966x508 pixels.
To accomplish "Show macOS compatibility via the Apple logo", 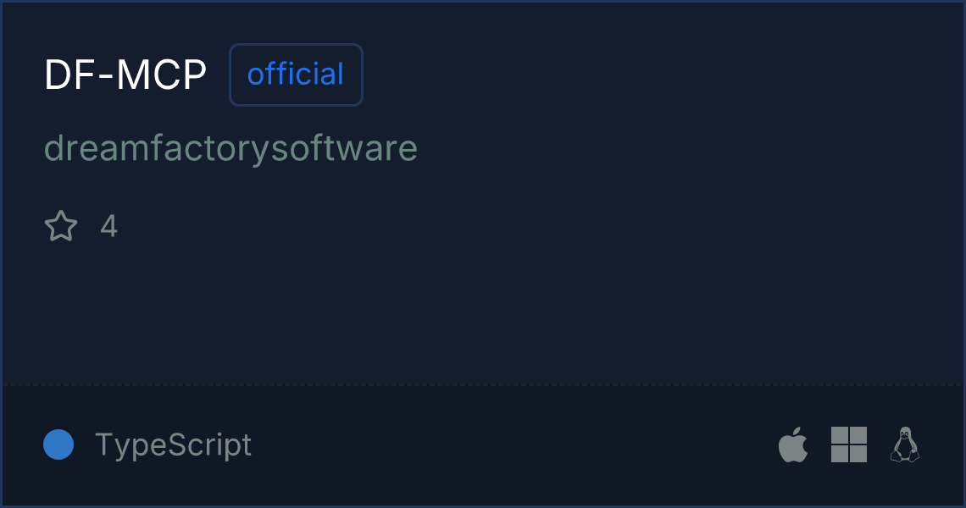I will pos(793,444).
